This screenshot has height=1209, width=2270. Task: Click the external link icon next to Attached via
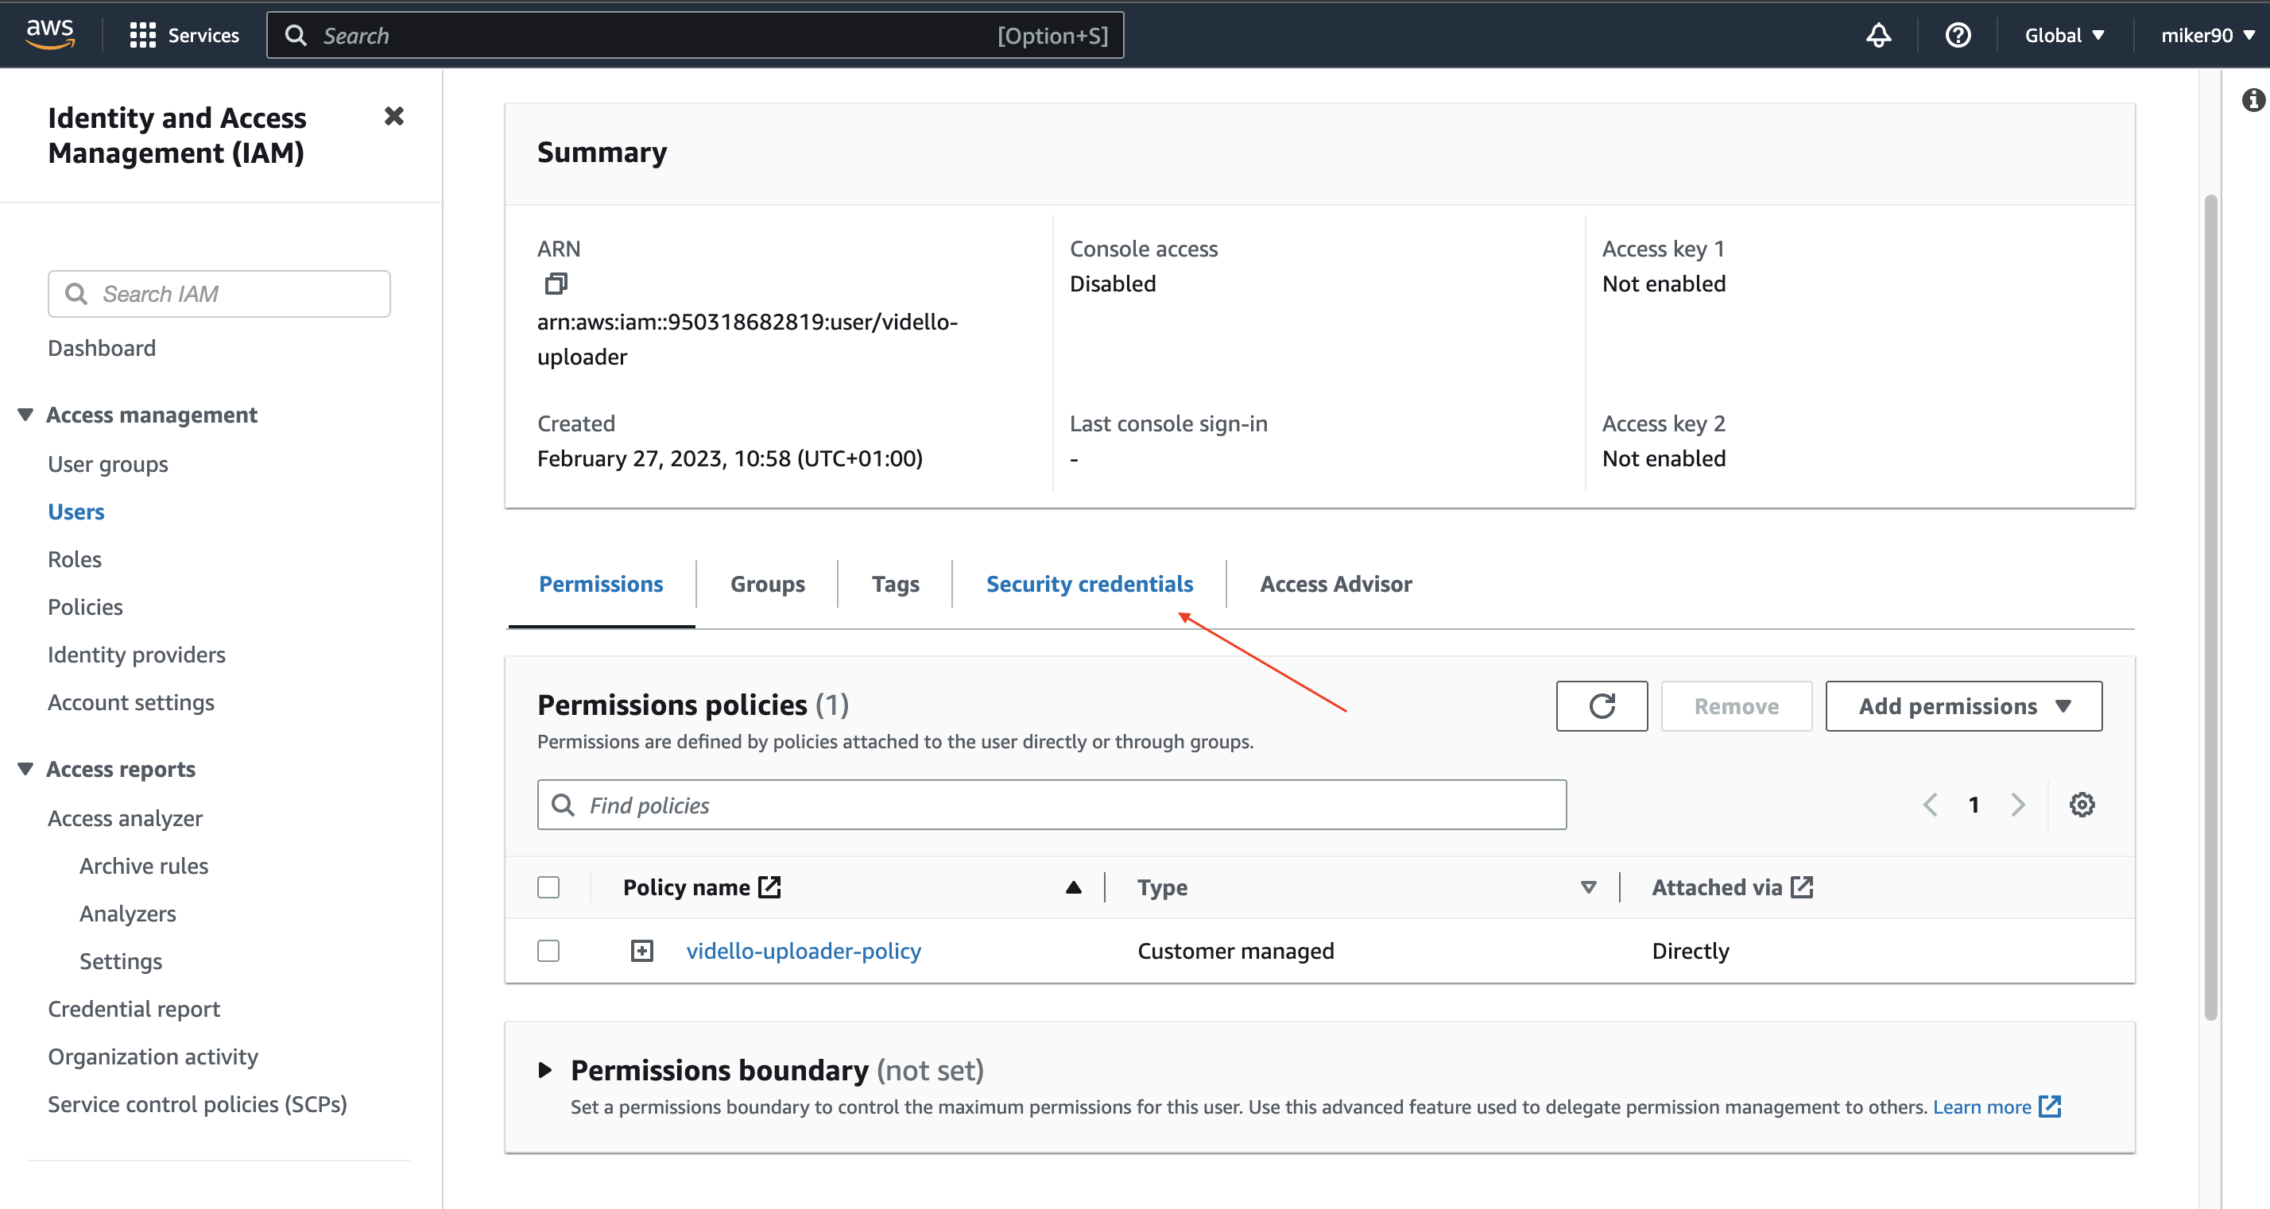point(1801,886)
